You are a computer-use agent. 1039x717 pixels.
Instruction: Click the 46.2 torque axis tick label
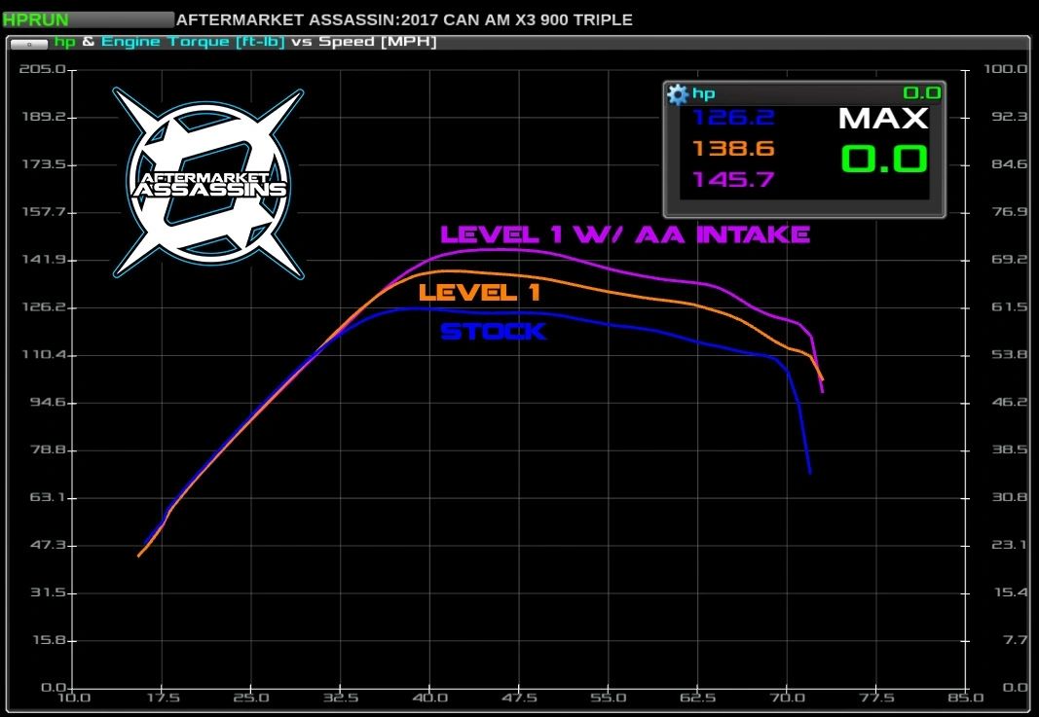pos(1009,402)
